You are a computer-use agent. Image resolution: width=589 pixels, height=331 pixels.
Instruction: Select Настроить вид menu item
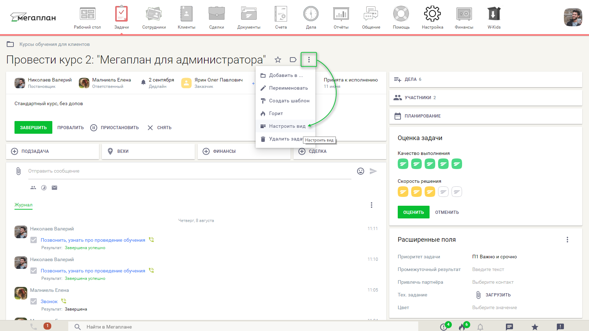[286, 126]
